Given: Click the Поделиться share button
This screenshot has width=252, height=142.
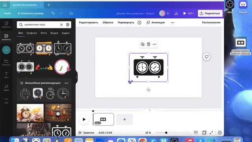Looking at the screenshot, I should (x=210, y=13).
